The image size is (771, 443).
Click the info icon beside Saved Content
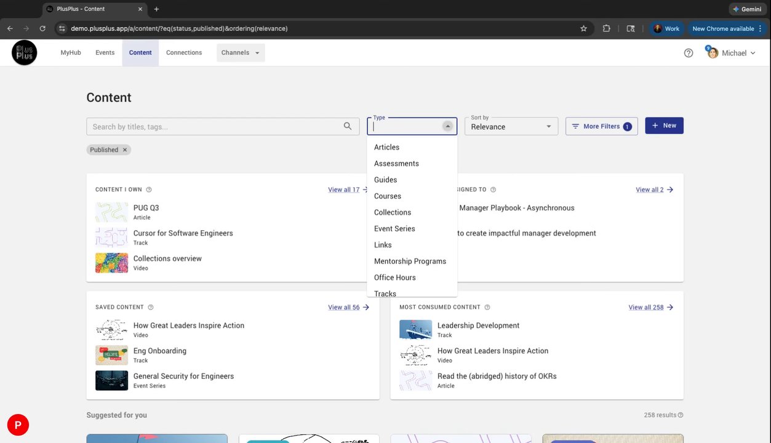click(x=151, y=308)
